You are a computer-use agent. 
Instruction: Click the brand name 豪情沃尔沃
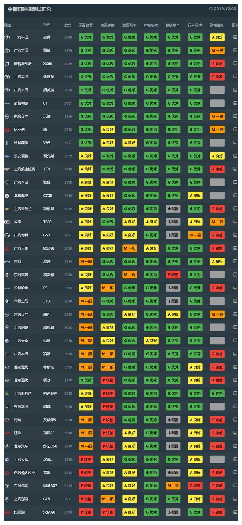tap(23, 64)
